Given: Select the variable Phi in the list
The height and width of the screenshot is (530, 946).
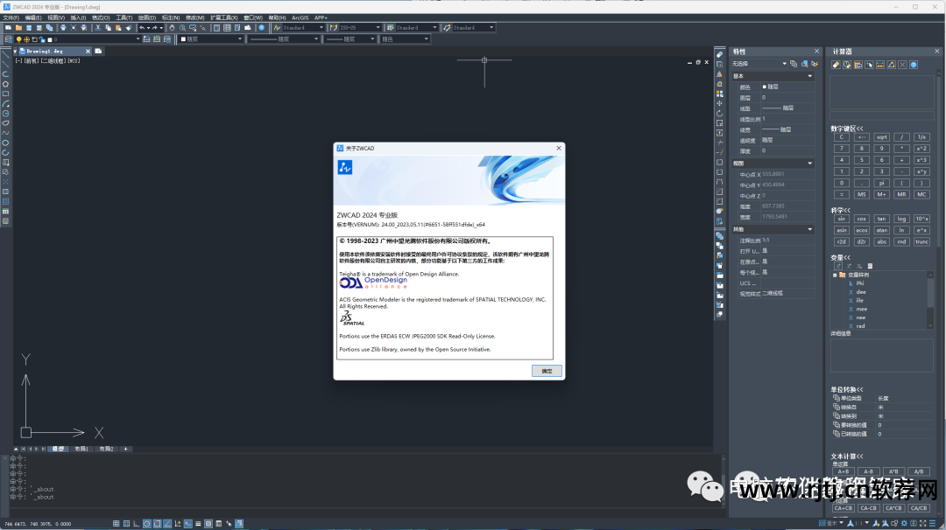Looking at the screenshot, I should pos(860,283).
